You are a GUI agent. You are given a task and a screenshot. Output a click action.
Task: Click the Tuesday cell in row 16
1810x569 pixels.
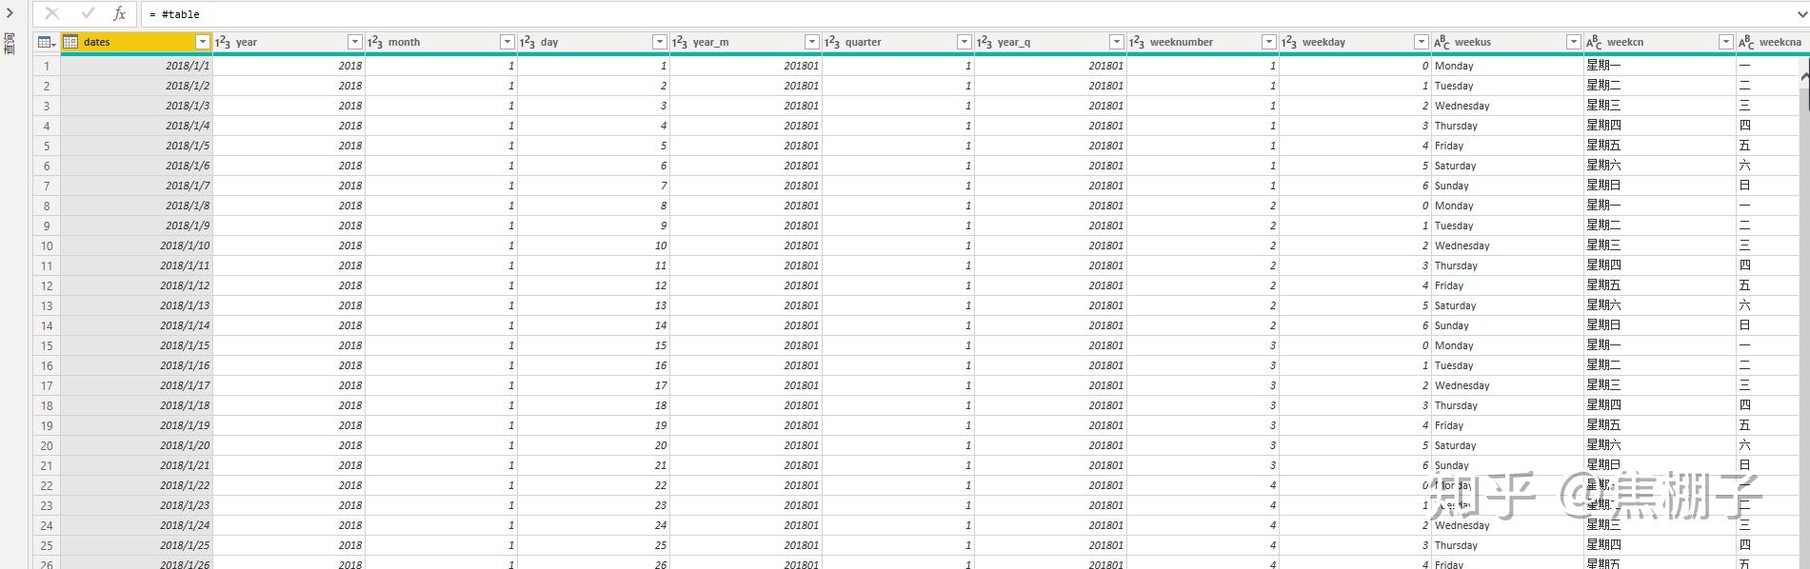[x=1507, y=365]
